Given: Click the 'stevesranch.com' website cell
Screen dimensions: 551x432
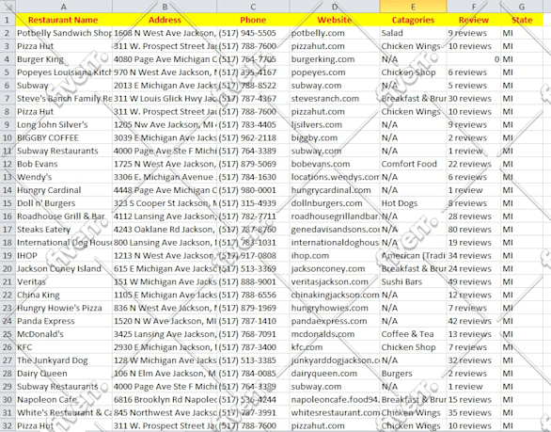Looking at the screenshot, I should (x=335, y=99).
